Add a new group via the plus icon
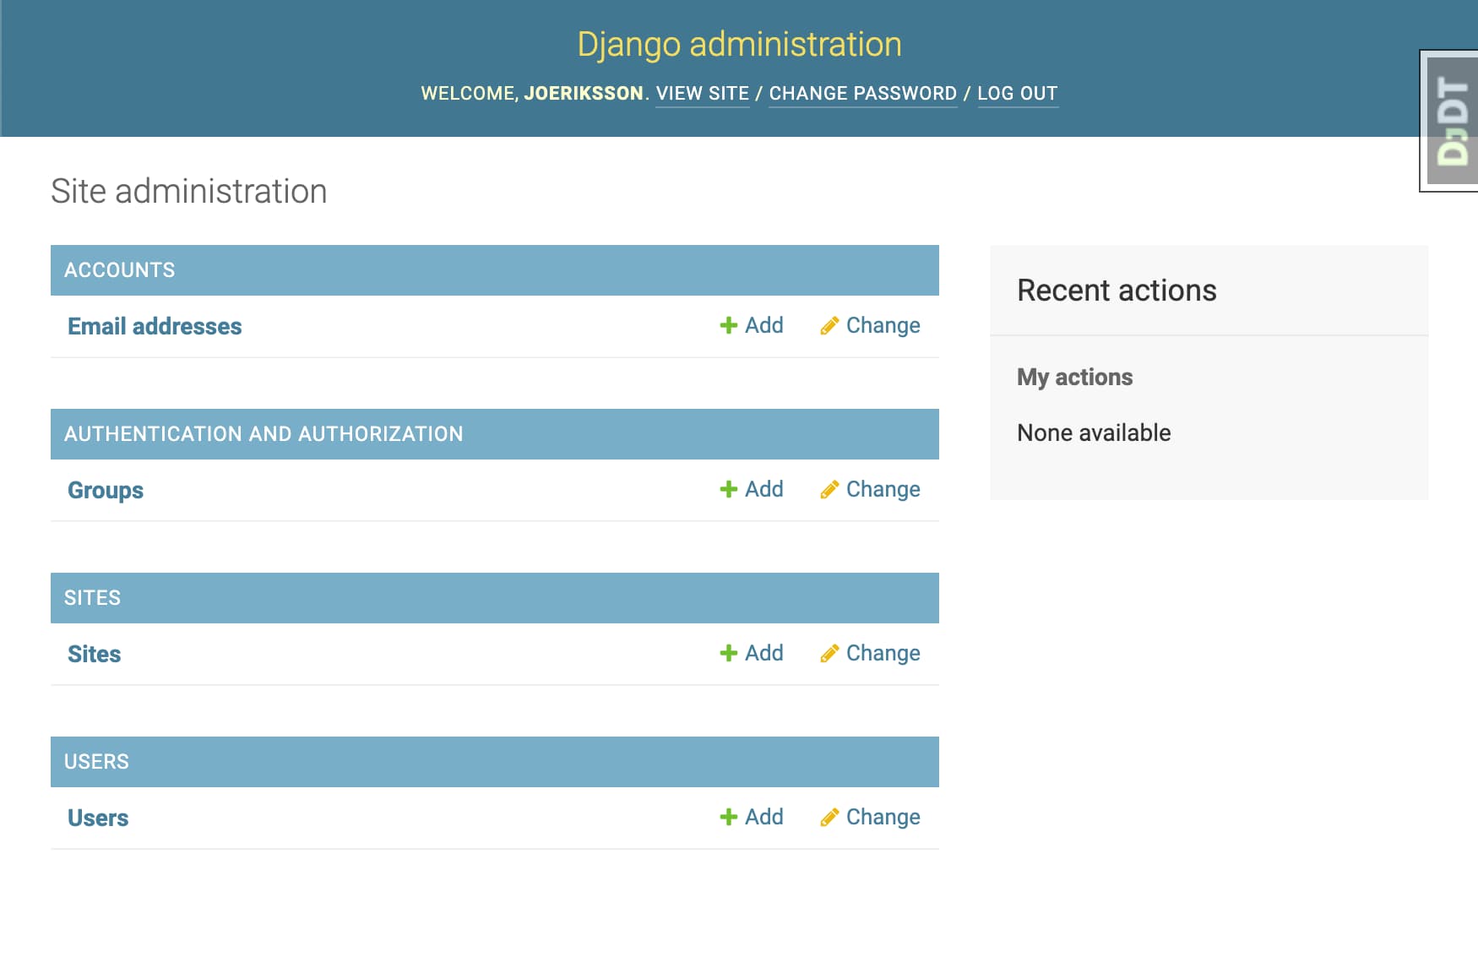The width and height of the screenshot is (1478, 968). point(728,489)
